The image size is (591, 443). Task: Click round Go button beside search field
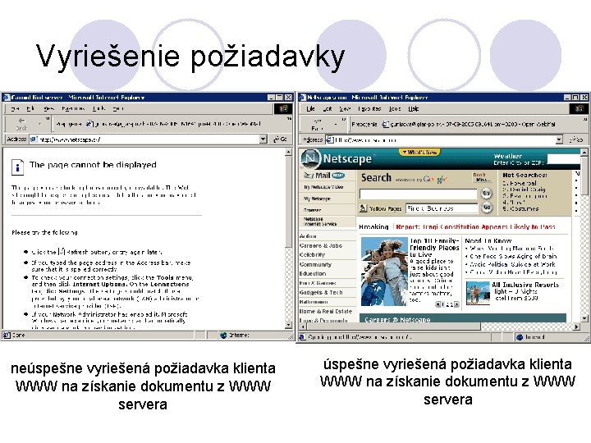pos(487,194)
